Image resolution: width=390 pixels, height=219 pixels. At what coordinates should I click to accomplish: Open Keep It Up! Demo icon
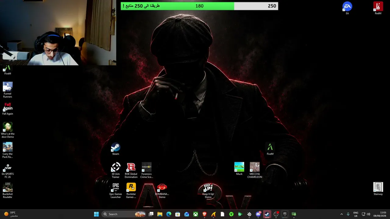click(x=208, y=191)
